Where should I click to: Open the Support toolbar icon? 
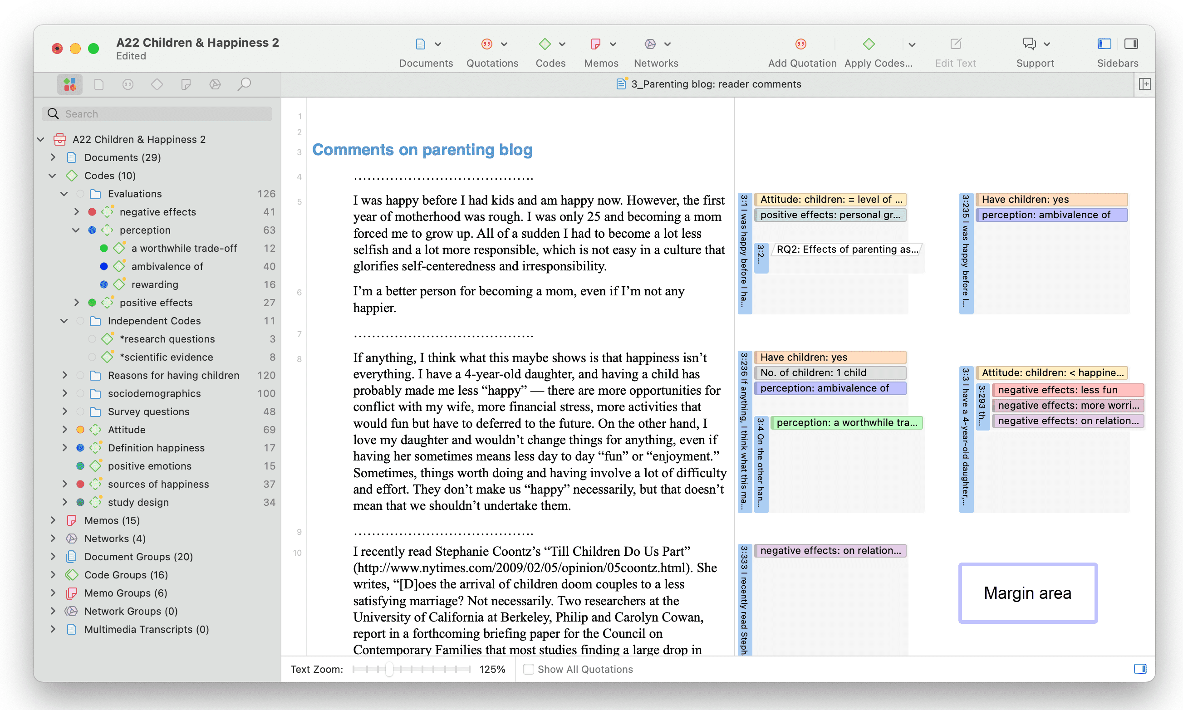(1029, 44)
